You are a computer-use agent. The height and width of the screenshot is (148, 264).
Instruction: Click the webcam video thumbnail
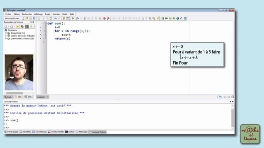coord(19,72)
